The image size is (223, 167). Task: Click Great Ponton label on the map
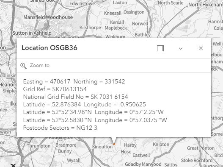pos(201,148)
